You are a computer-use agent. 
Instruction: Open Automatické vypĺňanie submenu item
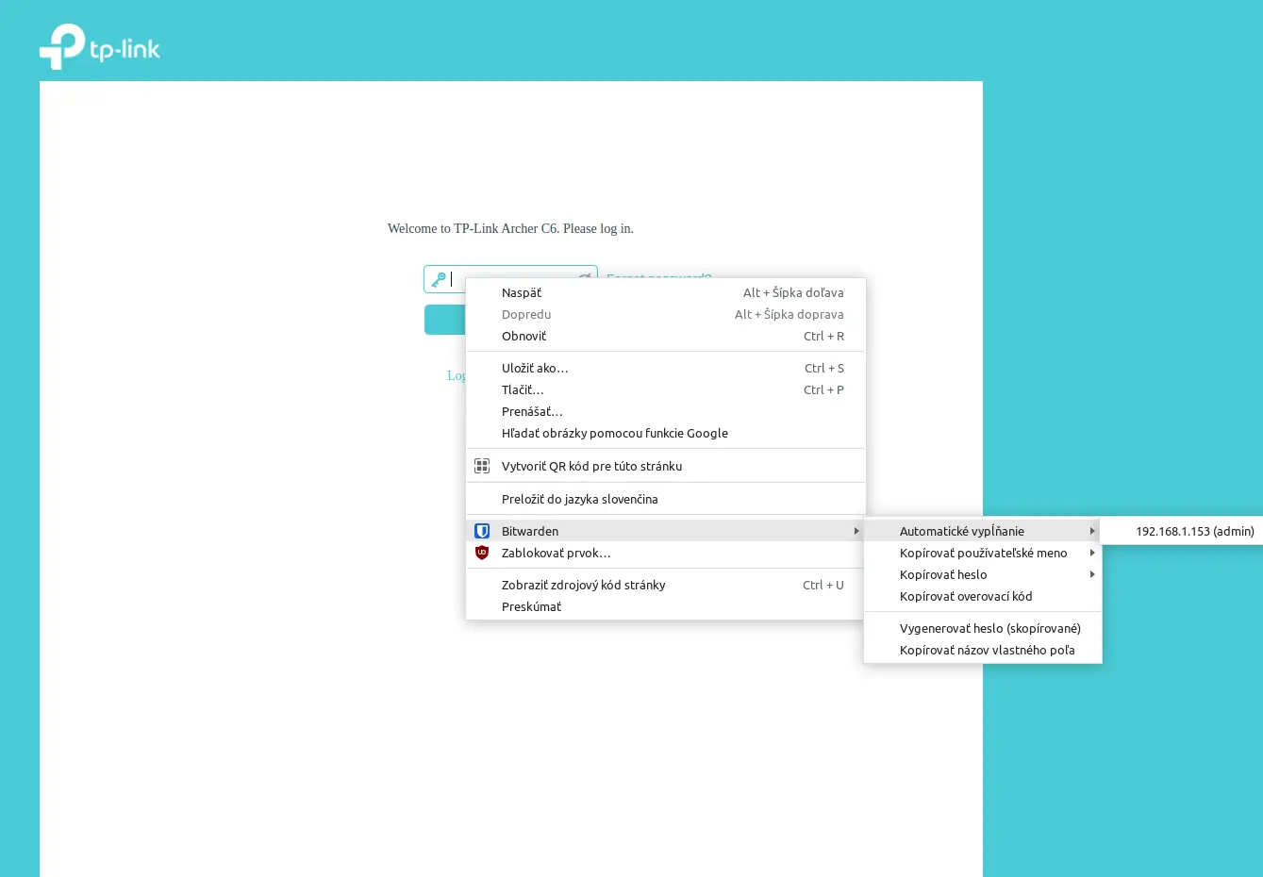(983, 531)
